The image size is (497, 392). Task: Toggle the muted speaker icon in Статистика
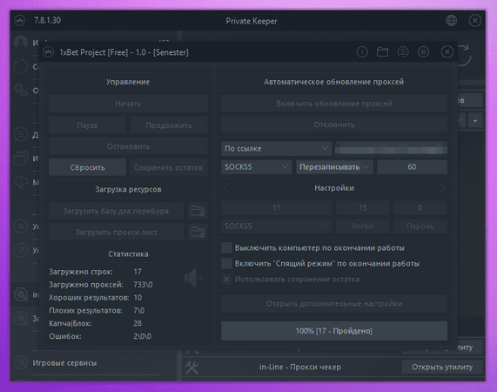tap(194, 278)
